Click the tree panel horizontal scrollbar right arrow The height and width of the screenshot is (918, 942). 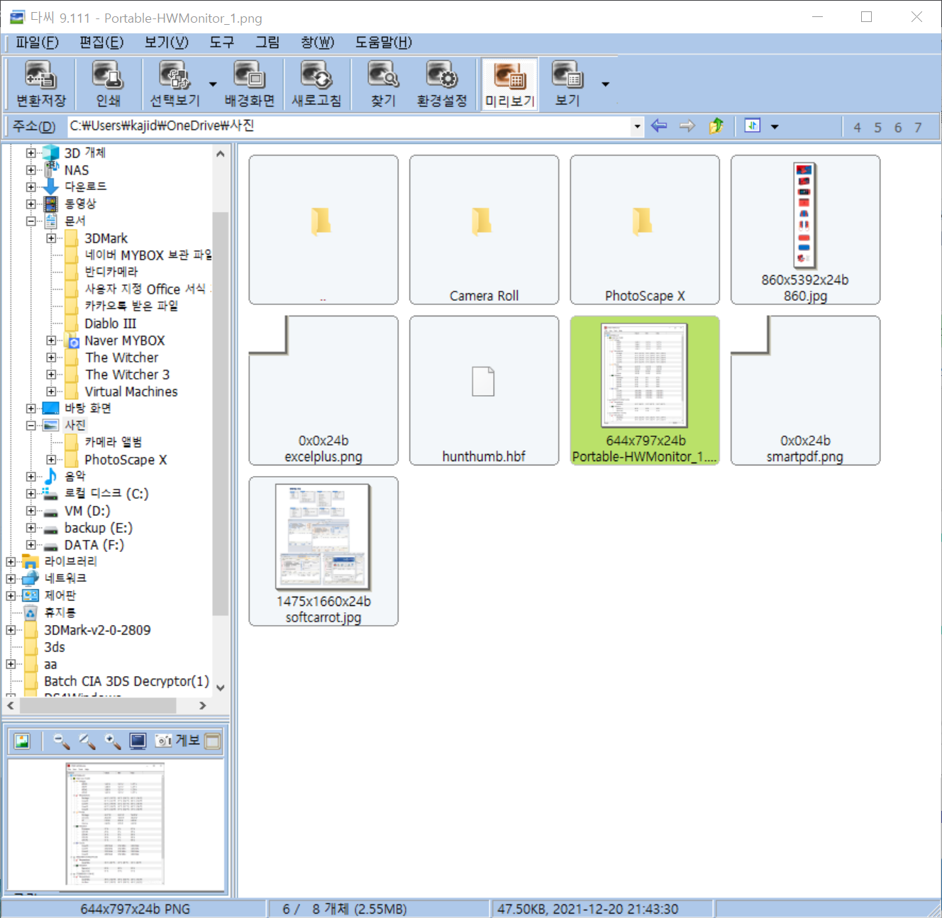203,706
